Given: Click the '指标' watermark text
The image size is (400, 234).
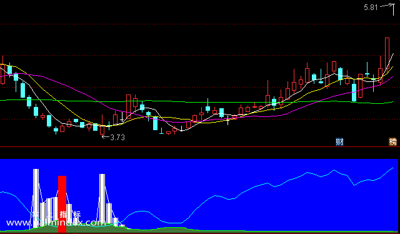Looking at the screenshot, I should pyautogui.click(x=70, y=214).
